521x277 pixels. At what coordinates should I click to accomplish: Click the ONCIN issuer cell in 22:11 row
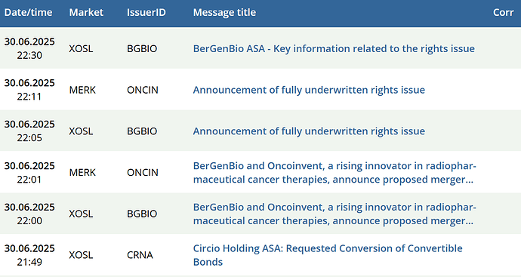143,90
